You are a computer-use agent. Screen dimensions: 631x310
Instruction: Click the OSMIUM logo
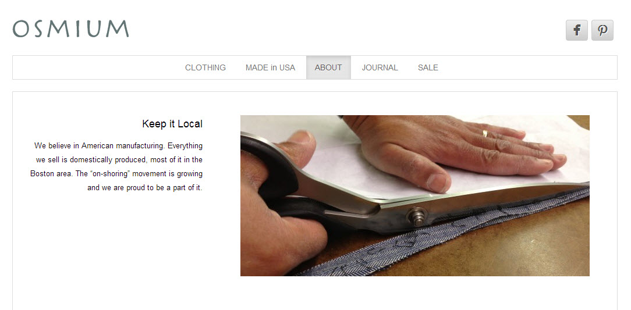point(71,29)
